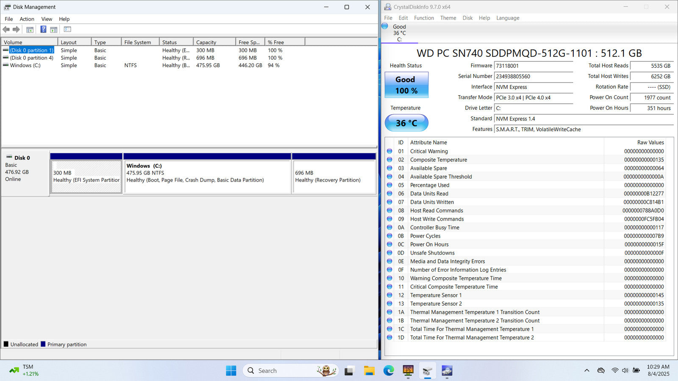678x381 pixels.
Task: Click the Forward arrow in Disk Management toolbar
Action: (x=16, y=30)
